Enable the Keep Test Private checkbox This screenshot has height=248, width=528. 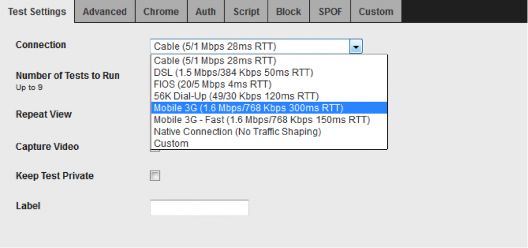coord(155,176)
